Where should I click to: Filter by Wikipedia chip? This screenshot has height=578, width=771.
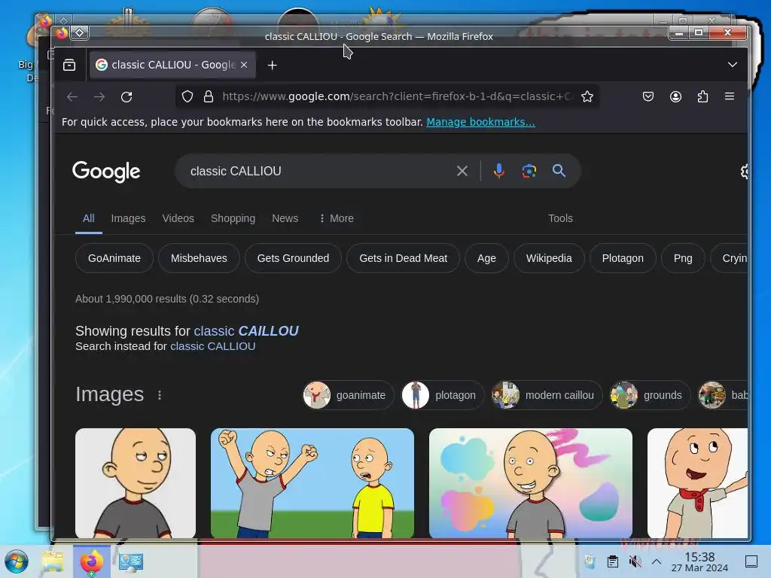549,258
